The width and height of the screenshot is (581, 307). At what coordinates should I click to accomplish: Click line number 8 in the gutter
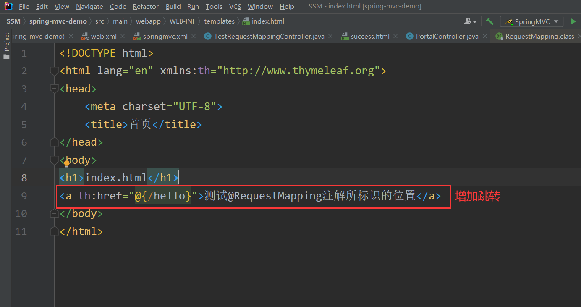pyautogui.click(x=24, y=178)
